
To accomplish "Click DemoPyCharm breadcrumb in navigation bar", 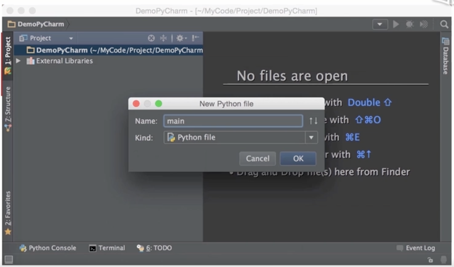I will [x=36, y=24].
